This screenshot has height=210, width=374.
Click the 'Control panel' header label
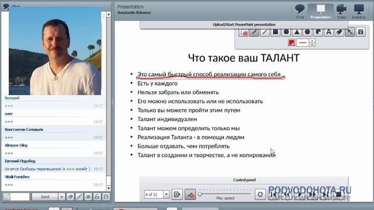click(x=244, y=180)
